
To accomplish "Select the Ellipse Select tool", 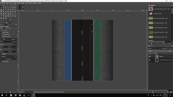I will (x=4, y=7).
